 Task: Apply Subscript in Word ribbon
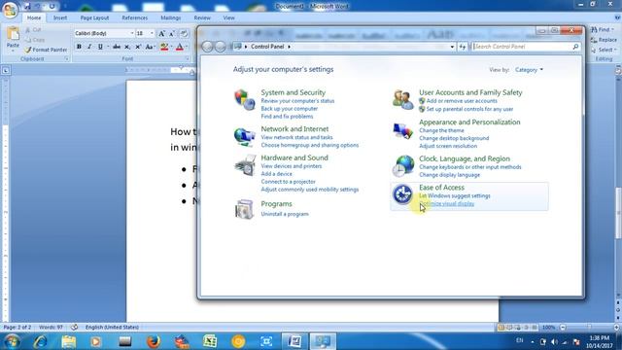tap(127, 47)
